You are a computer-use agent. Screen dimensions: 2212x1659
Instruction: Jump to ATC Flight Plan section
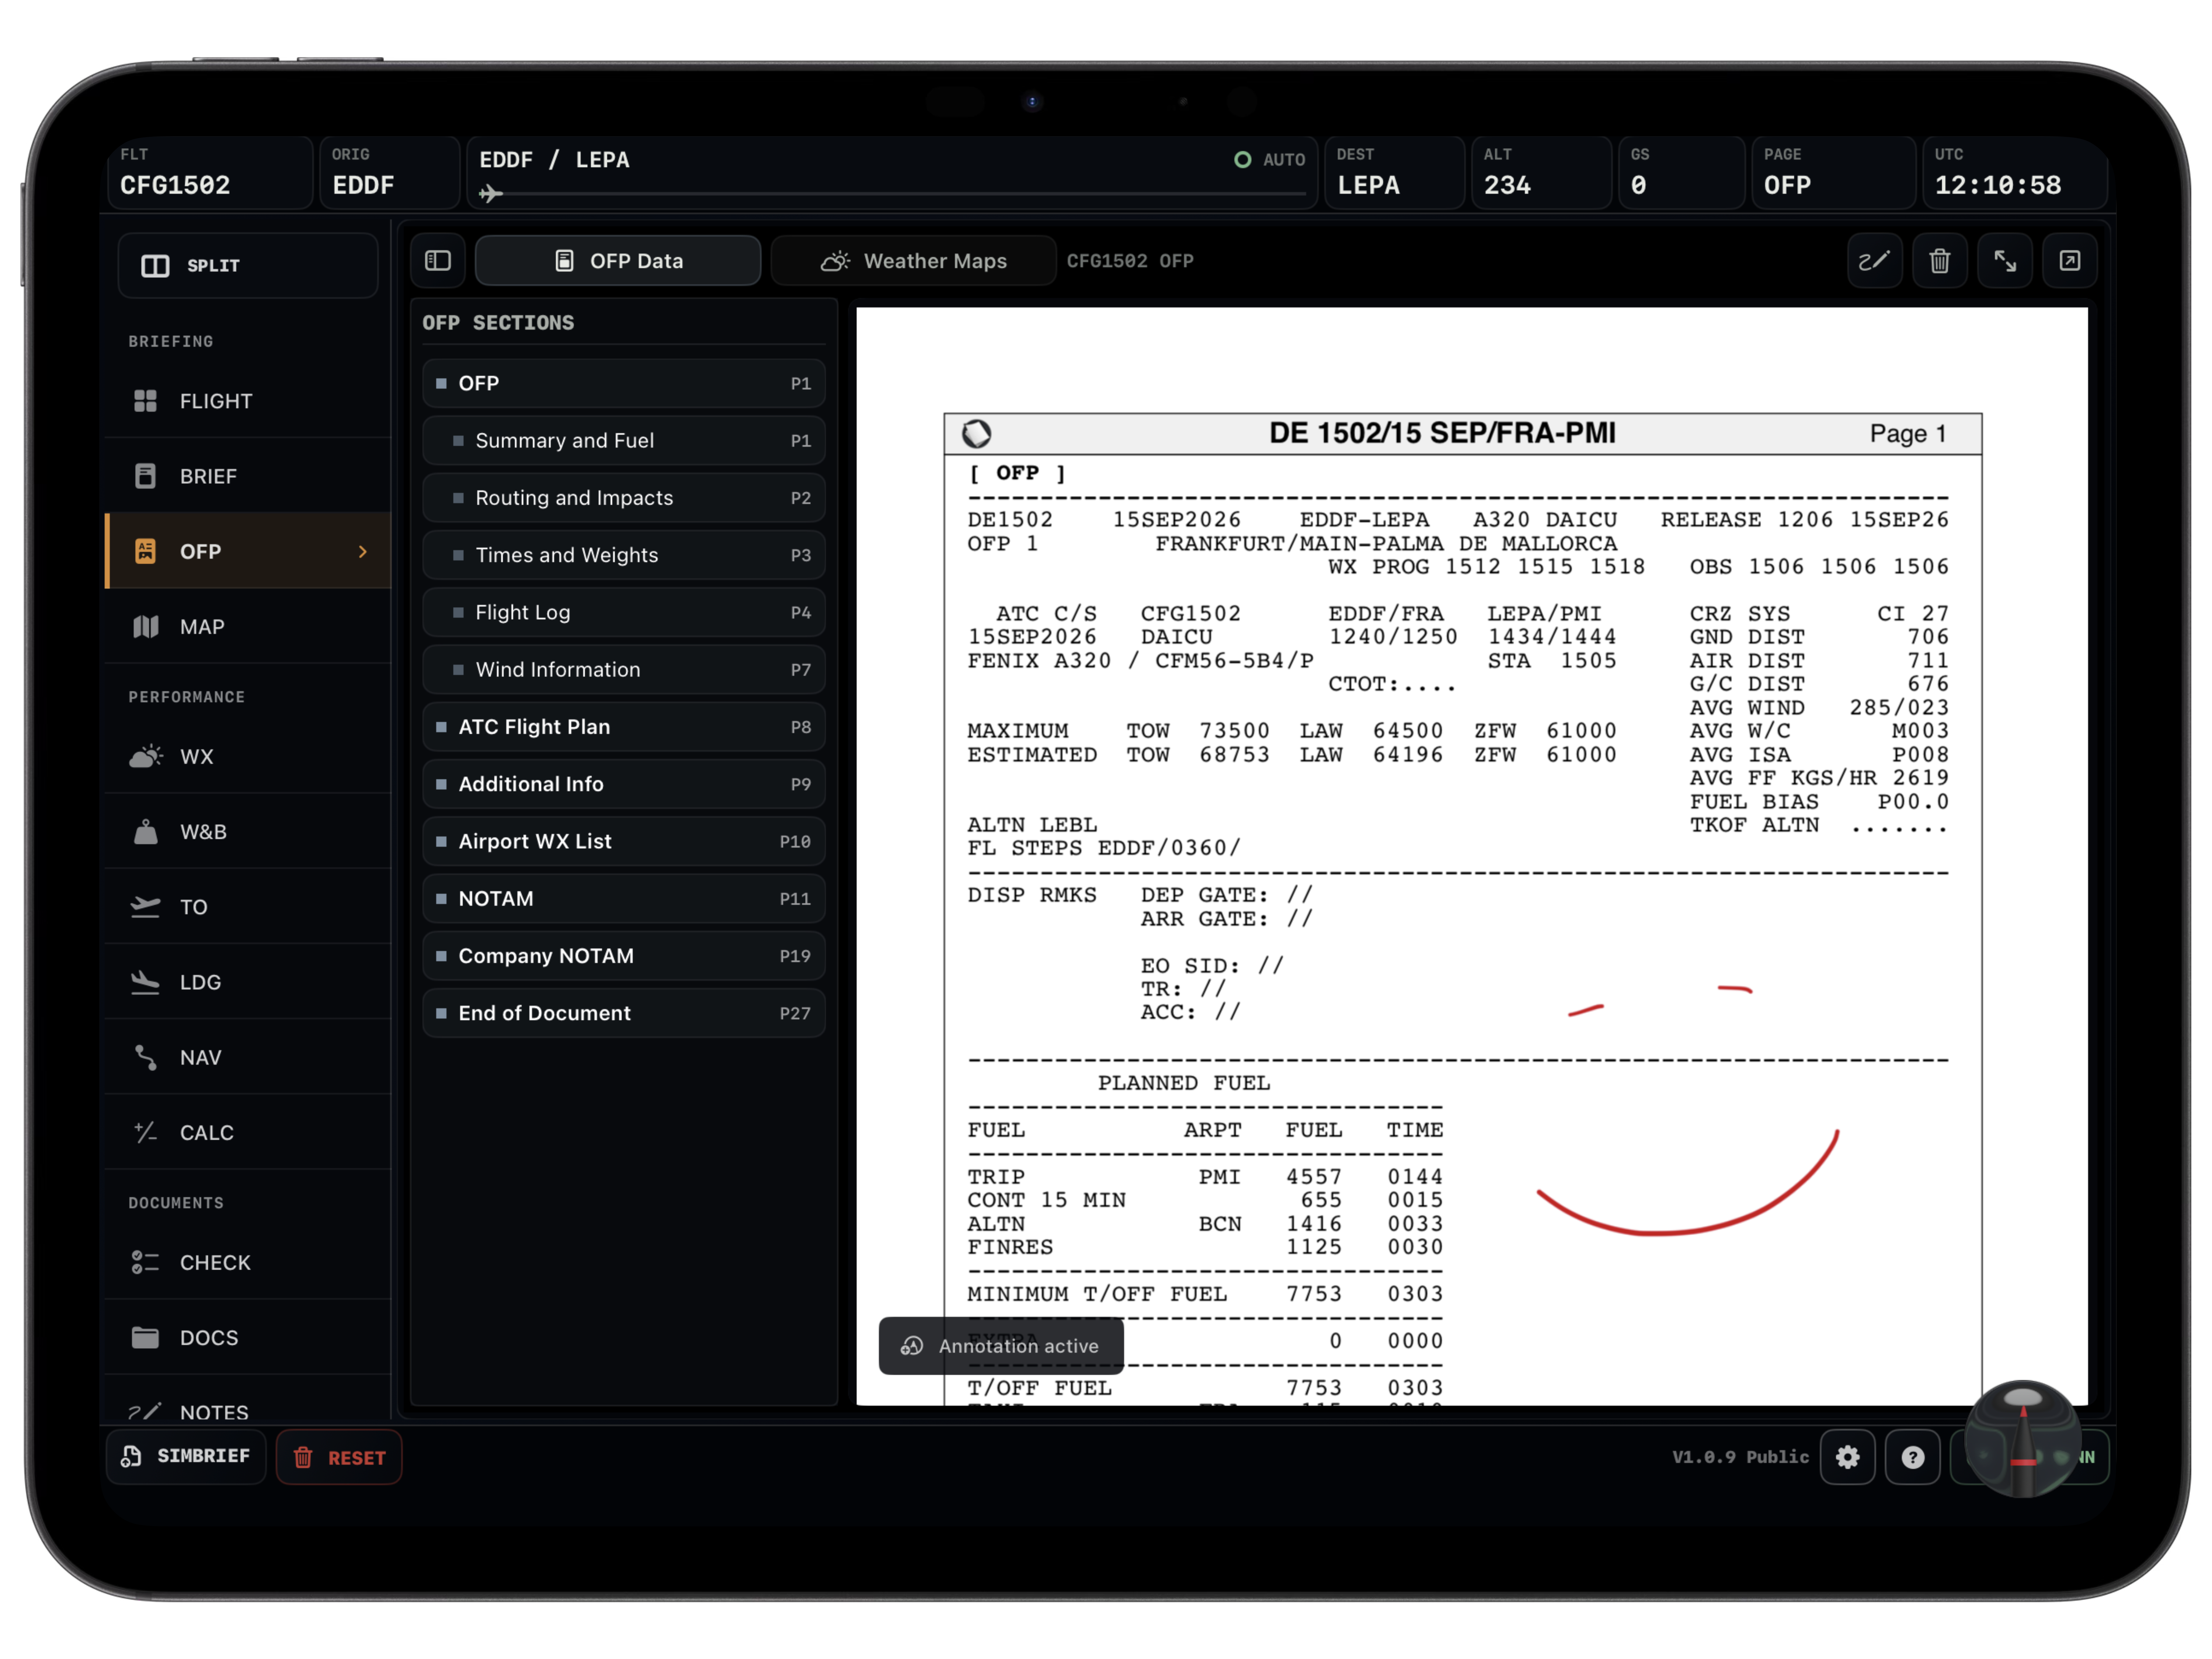(x=624, y=727)
